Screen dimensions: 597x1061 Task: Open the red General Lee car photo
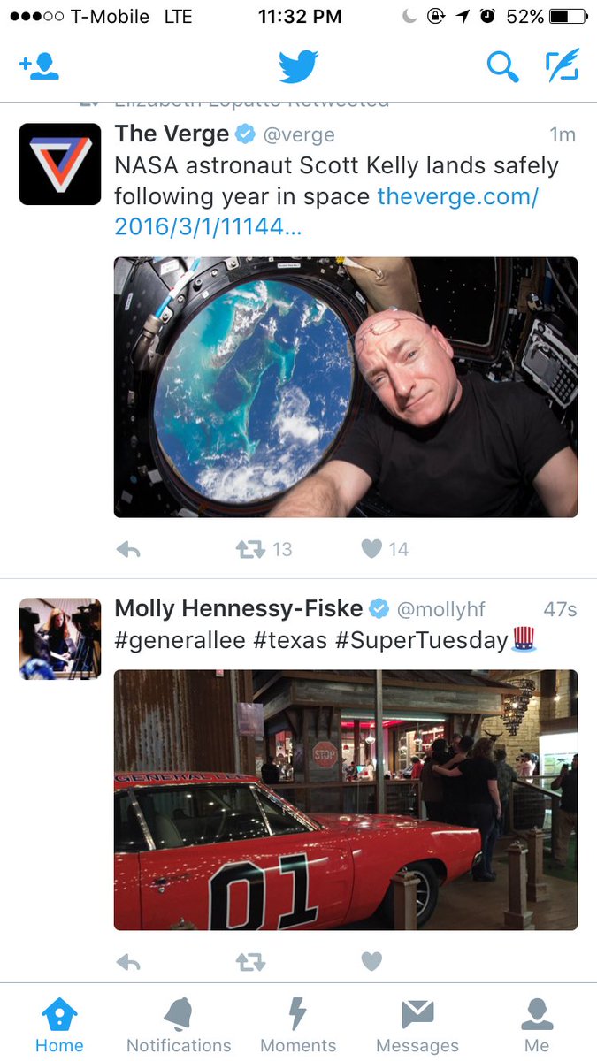[x=346, y=800]
